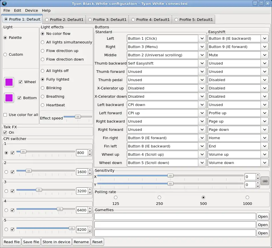This screenshot has width=272, height=248.
Task: Decrease Sensitivity Y value with down arrow
Action: coord(258,187)
